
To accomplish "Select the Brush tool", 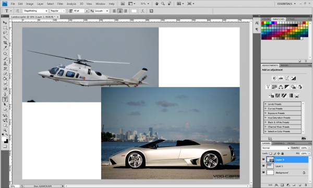I will point(5,59).
